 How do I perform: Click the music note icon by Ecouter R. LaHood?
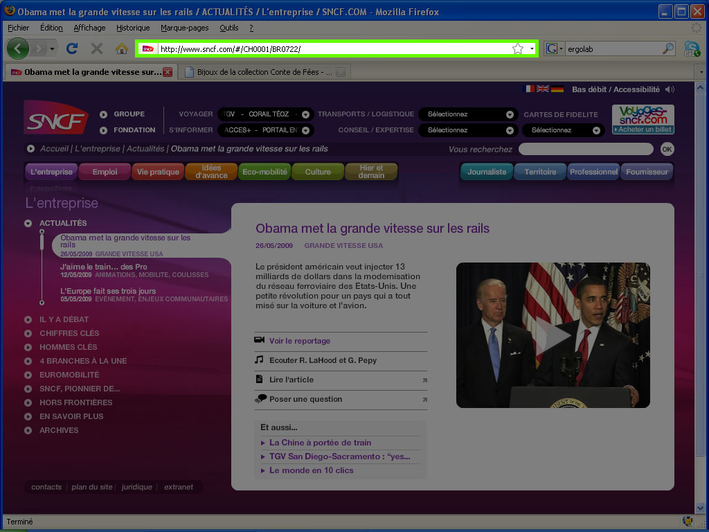click(259, 360)
